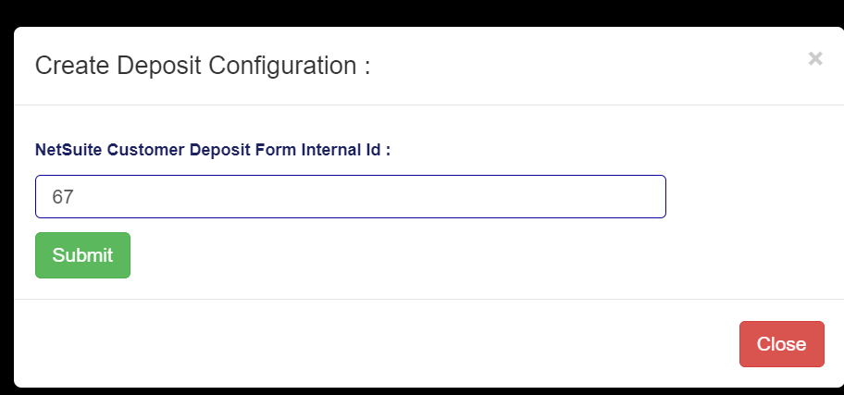The width and height of the screenshot is (844, 395).
Task: Hit Submit below the Internal Id field
Action: [x=82, y=255]
